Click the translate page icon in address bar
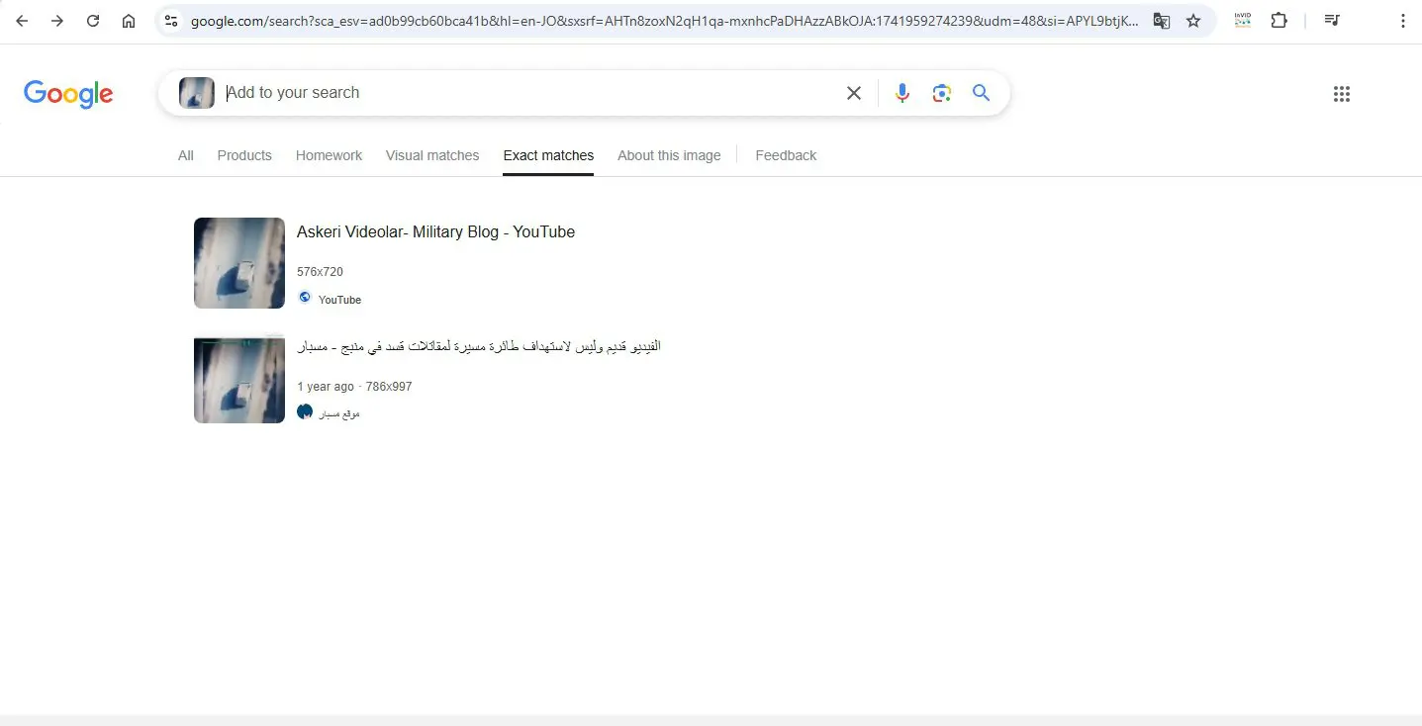 (x=1162, y=21)
